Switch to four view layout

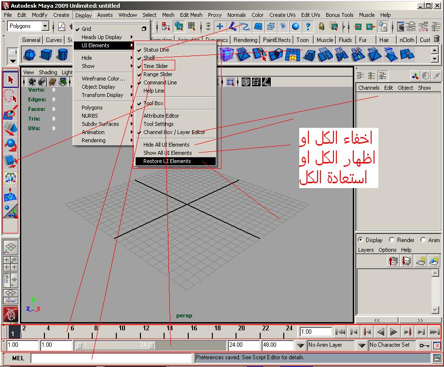[x=11, y=263]
